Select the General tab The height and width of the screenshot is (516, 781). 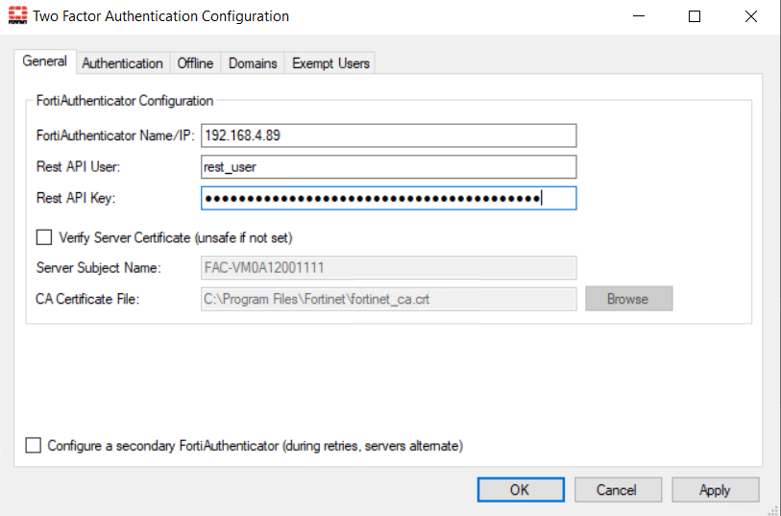tap(44, 61)
